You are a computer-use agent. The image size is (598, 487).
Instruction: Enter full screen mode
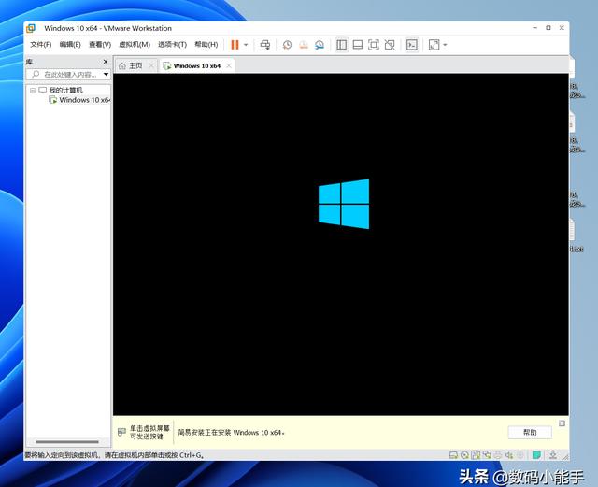(x=374, y=45)
